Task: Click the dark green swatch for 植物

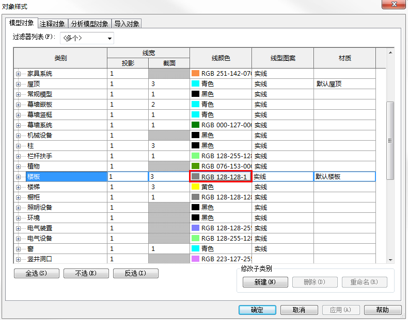Action: (x=195, y=166)
